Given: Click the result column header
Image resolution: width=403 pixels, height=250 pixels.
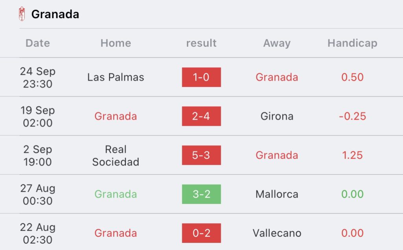Looking at the screenshot, I should (201, 43).
